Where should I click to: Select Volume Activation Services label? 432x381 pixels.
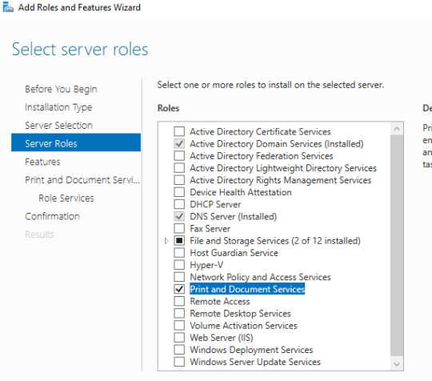pyautogui.click(x=243, y=326)
